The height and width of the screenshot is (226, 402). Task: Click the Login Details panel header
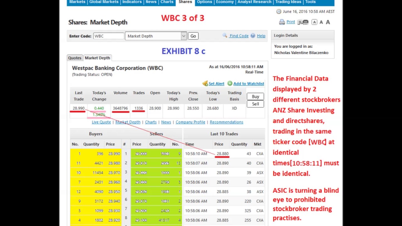pyautogui.click(x=303, y=35)
